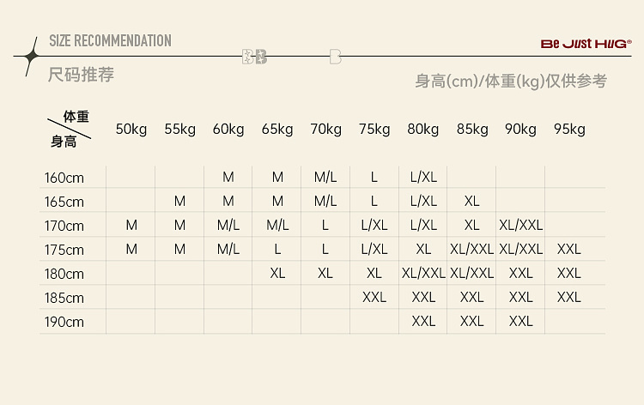Viewport: 644px width, 405px height.
Task: Click the faint single-B watermark on the line
Action: pos(335,57)
